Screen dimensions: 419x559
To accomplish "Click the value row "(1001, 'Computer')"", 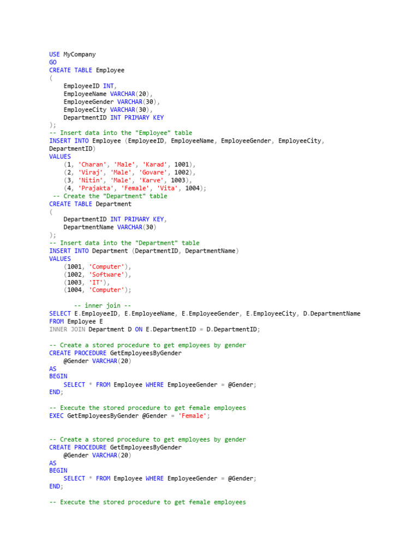I will click(98, 266).
